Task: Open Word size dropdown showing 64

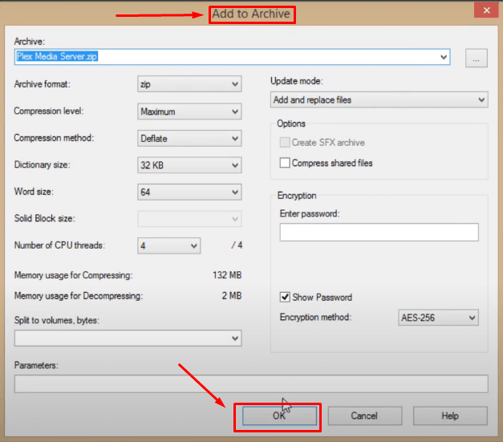Action: point(189,192)
